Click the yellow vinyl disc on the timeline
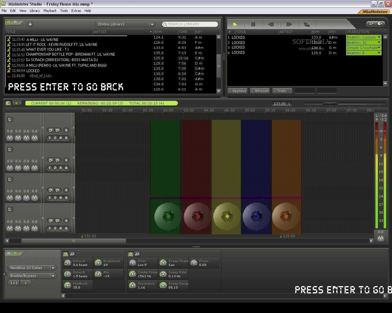Screen dimensions: 392x313 227,216
